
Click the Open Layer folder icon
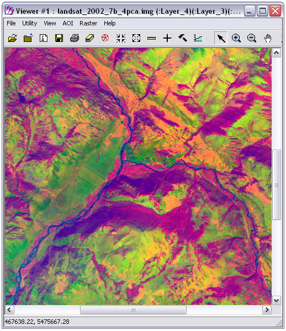click(13, 39)
